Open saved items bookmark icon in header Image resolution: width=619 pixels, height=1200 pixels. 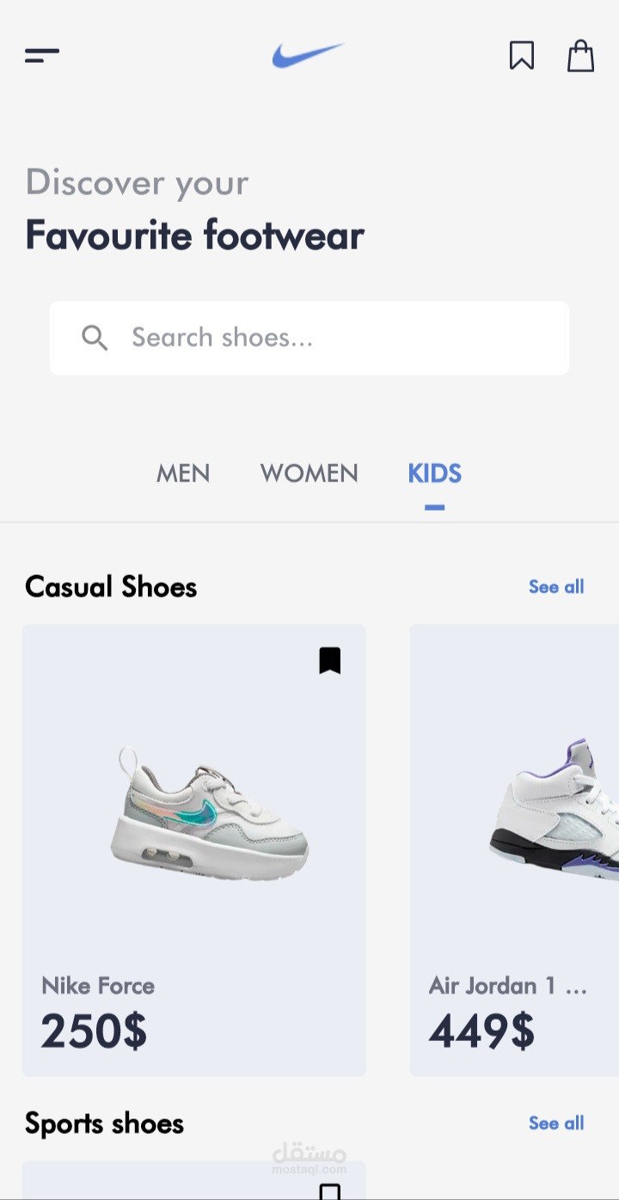522,56
